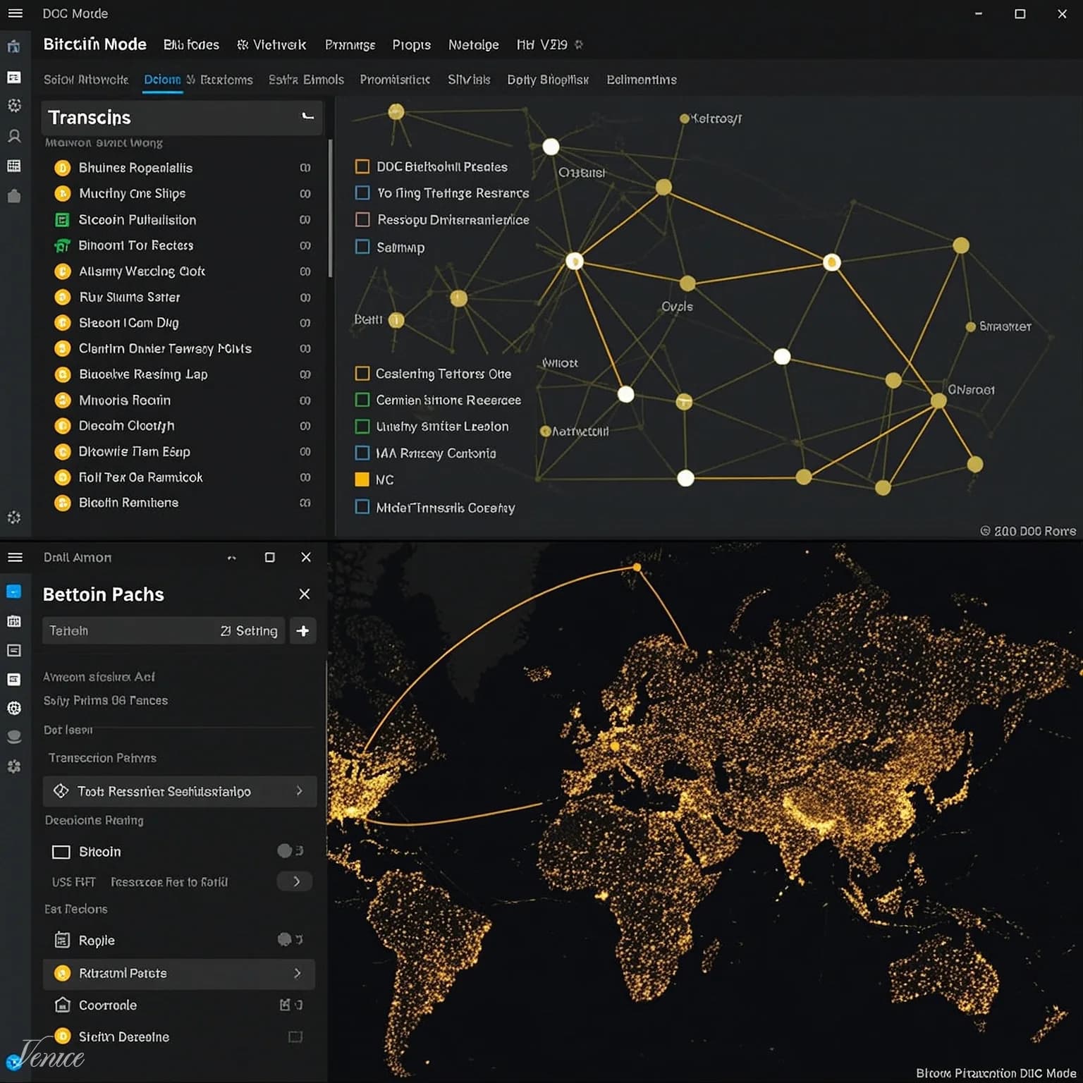This screenshot has height=1083, width=1083.
Task: Click the house icon beside Coorronle
Action: (62, 1005)
